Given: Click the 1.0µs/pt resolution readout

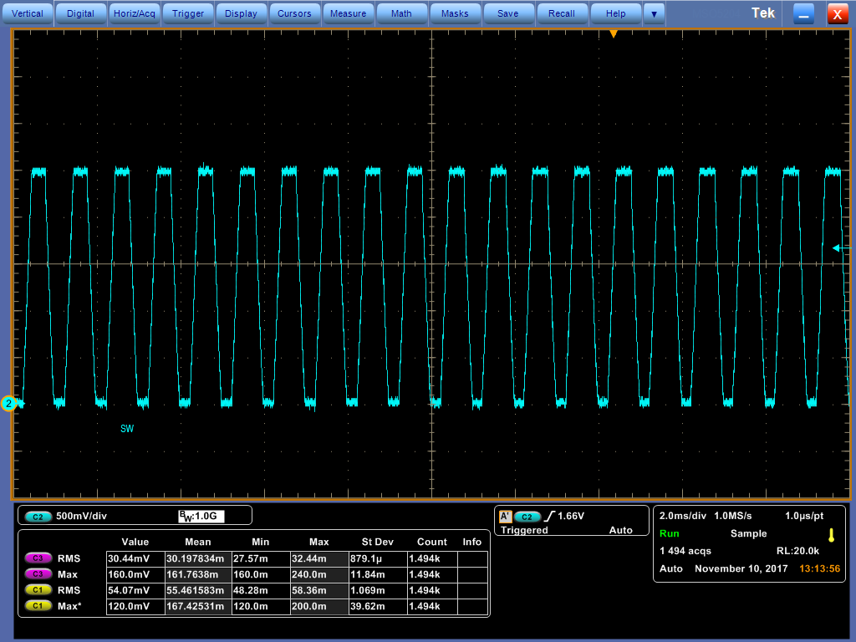Looking at the screenshot, I should [x=804, y=516].
